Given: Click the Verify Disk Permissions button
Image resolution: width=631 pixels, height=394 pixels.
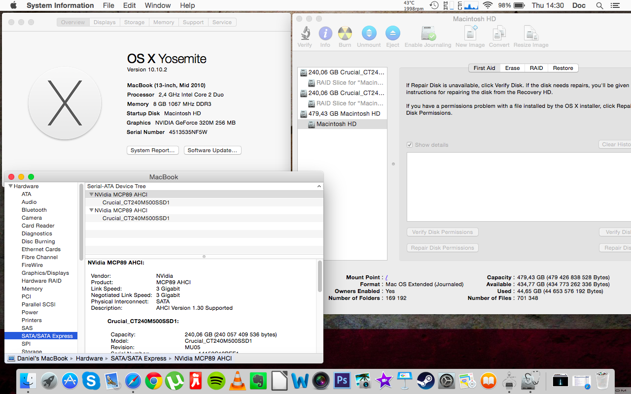Looking at the screenshot, I should pos(442,232).
